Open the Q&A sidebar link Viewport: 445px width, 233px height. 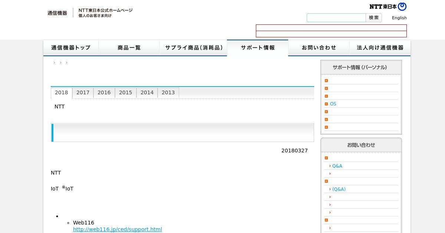pyautogui.click(x=337, y=166)
